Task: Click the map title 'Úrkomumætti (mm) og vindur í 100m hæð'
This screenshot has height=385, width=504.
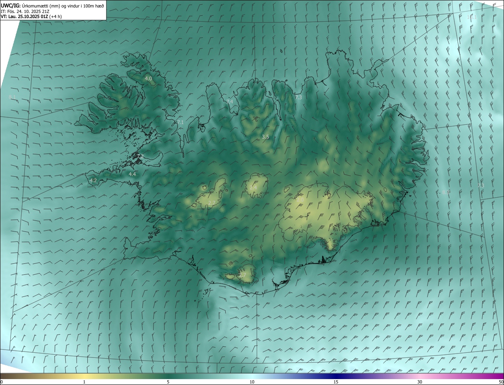Action: click(63, 6)
